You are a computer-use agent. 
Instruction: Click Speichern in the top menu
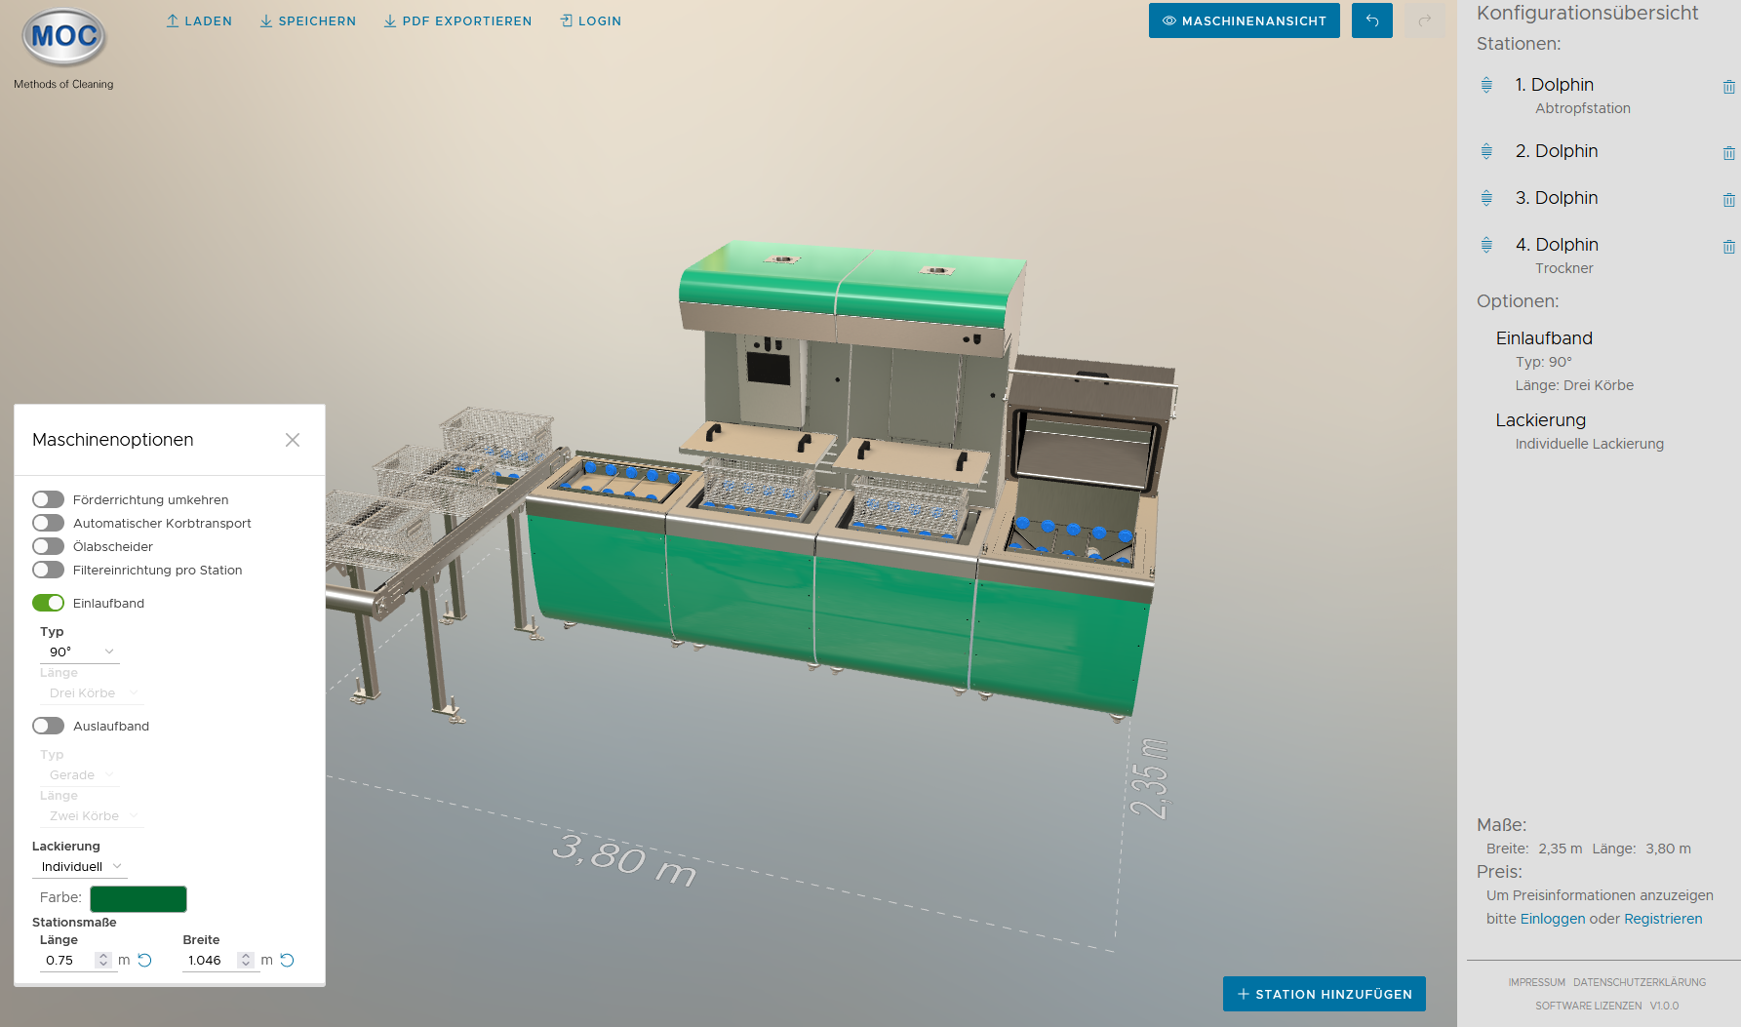307,20
